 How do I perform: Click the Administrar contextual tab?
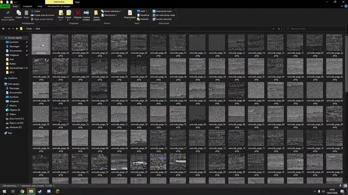pyautogui.click(x=59, y=2)
